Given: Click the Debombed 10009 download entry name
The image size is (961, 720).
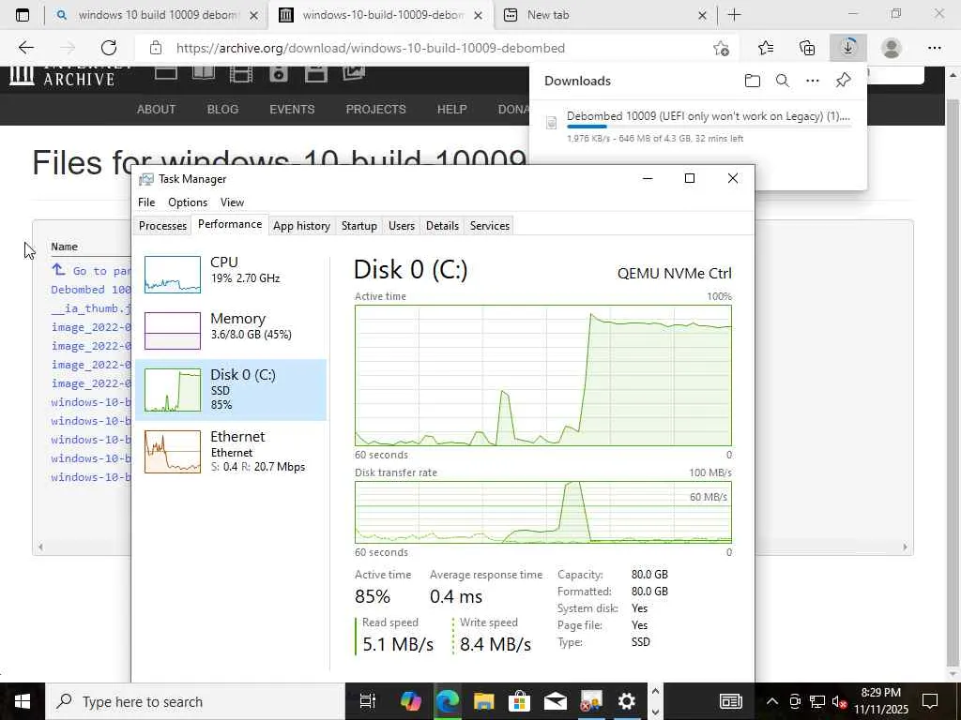Looking at the screenshot, I should pyautogui.click(x=708, y=115).
